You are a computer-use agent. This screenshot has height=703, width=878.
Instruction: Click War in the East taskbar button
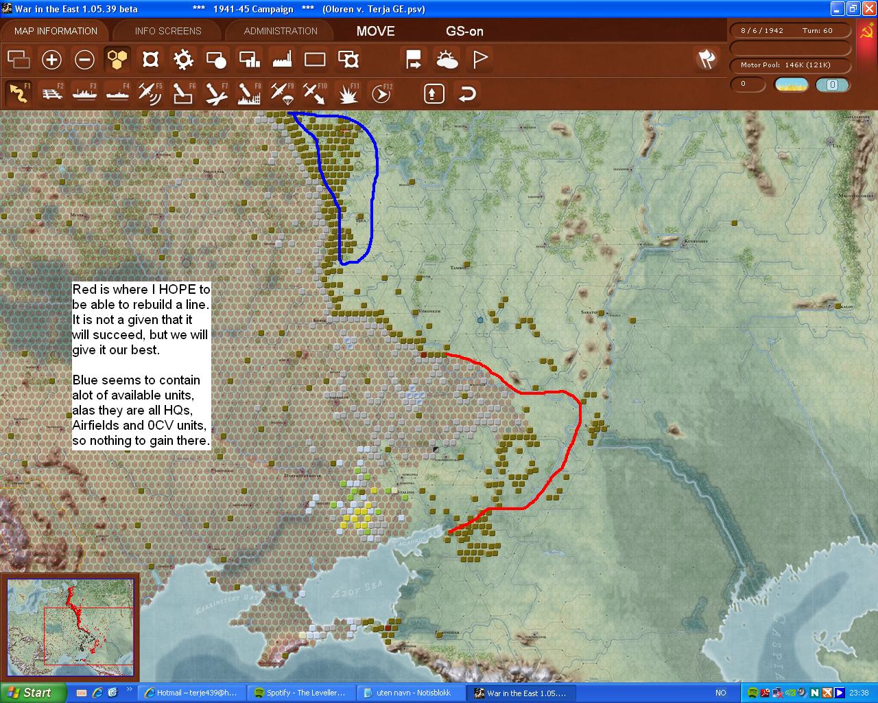coord(521,693)
